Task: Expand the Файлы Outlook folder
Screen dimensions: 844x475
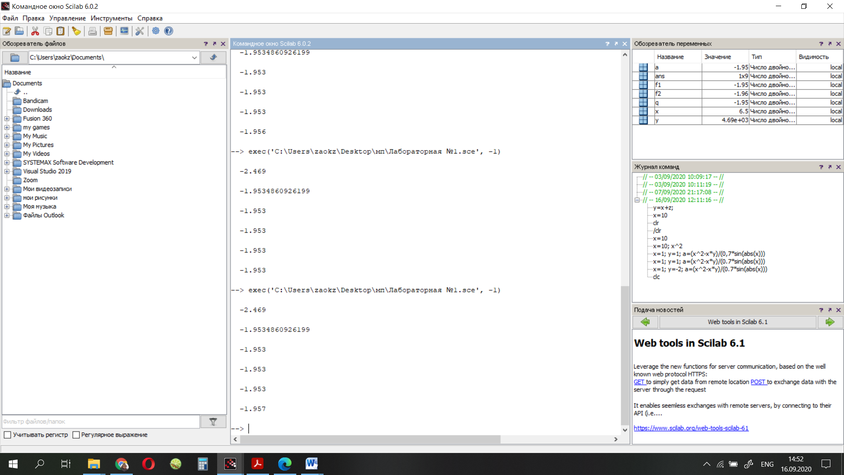Action: (x=7, y=216)
